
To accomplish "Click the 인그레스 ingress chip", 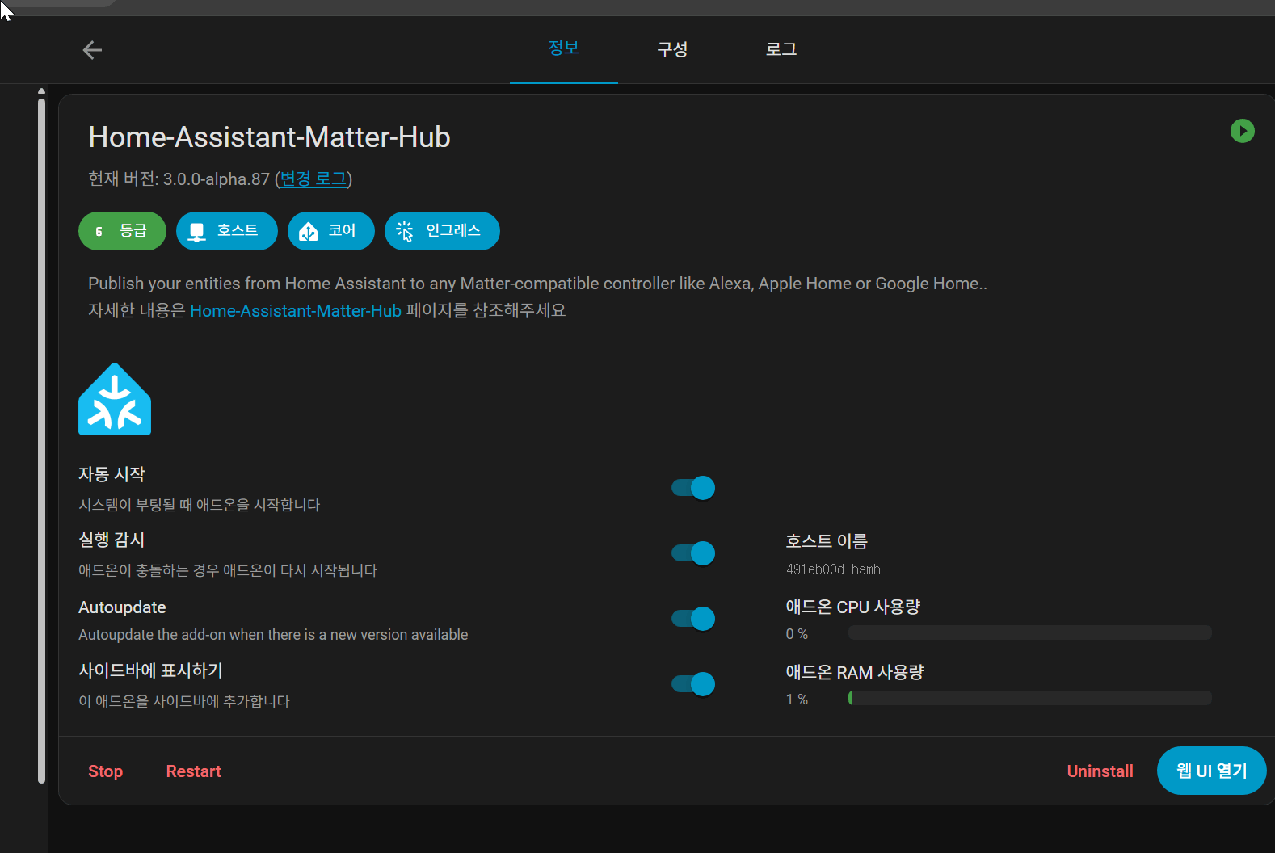I will coord(442,231).
